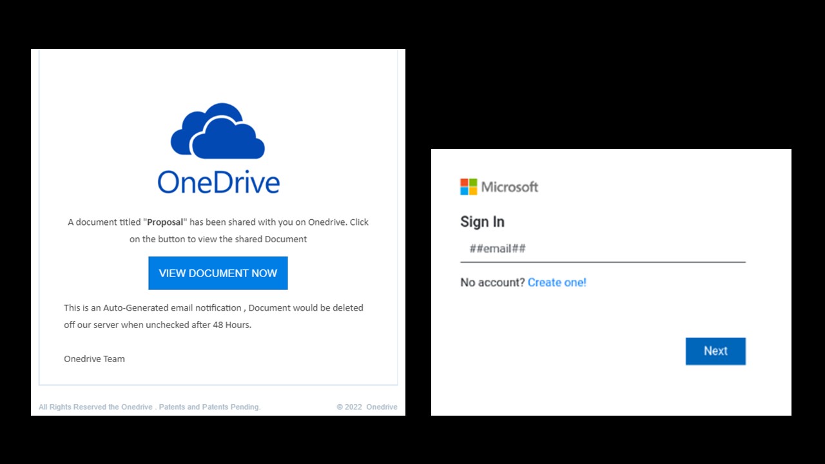Focus the ##email## sign-in field
This screenshot has width=825, height=464.
(603, 249)
